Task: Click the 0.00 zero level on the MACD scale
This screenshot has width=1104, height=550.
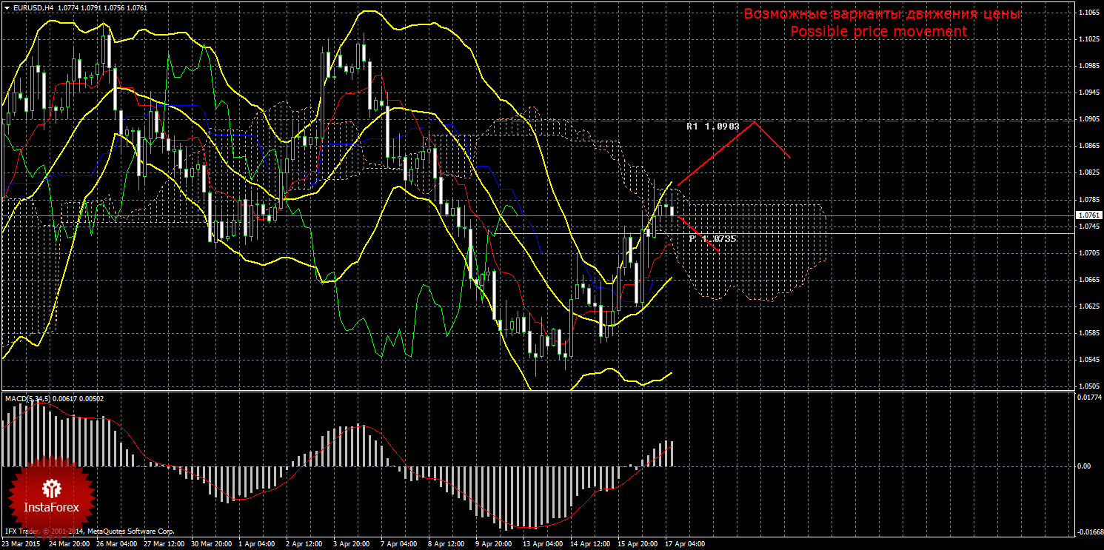Action: pos(1083,466)
